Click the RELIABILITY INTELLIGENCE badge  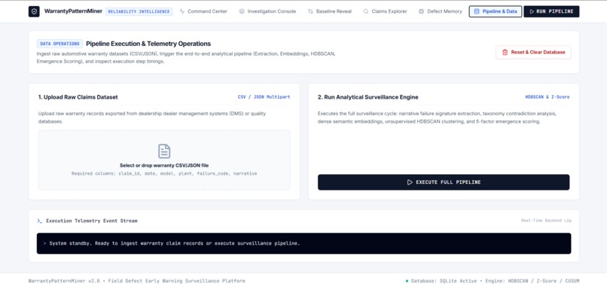pyautogui.click(x=139, y=11)
